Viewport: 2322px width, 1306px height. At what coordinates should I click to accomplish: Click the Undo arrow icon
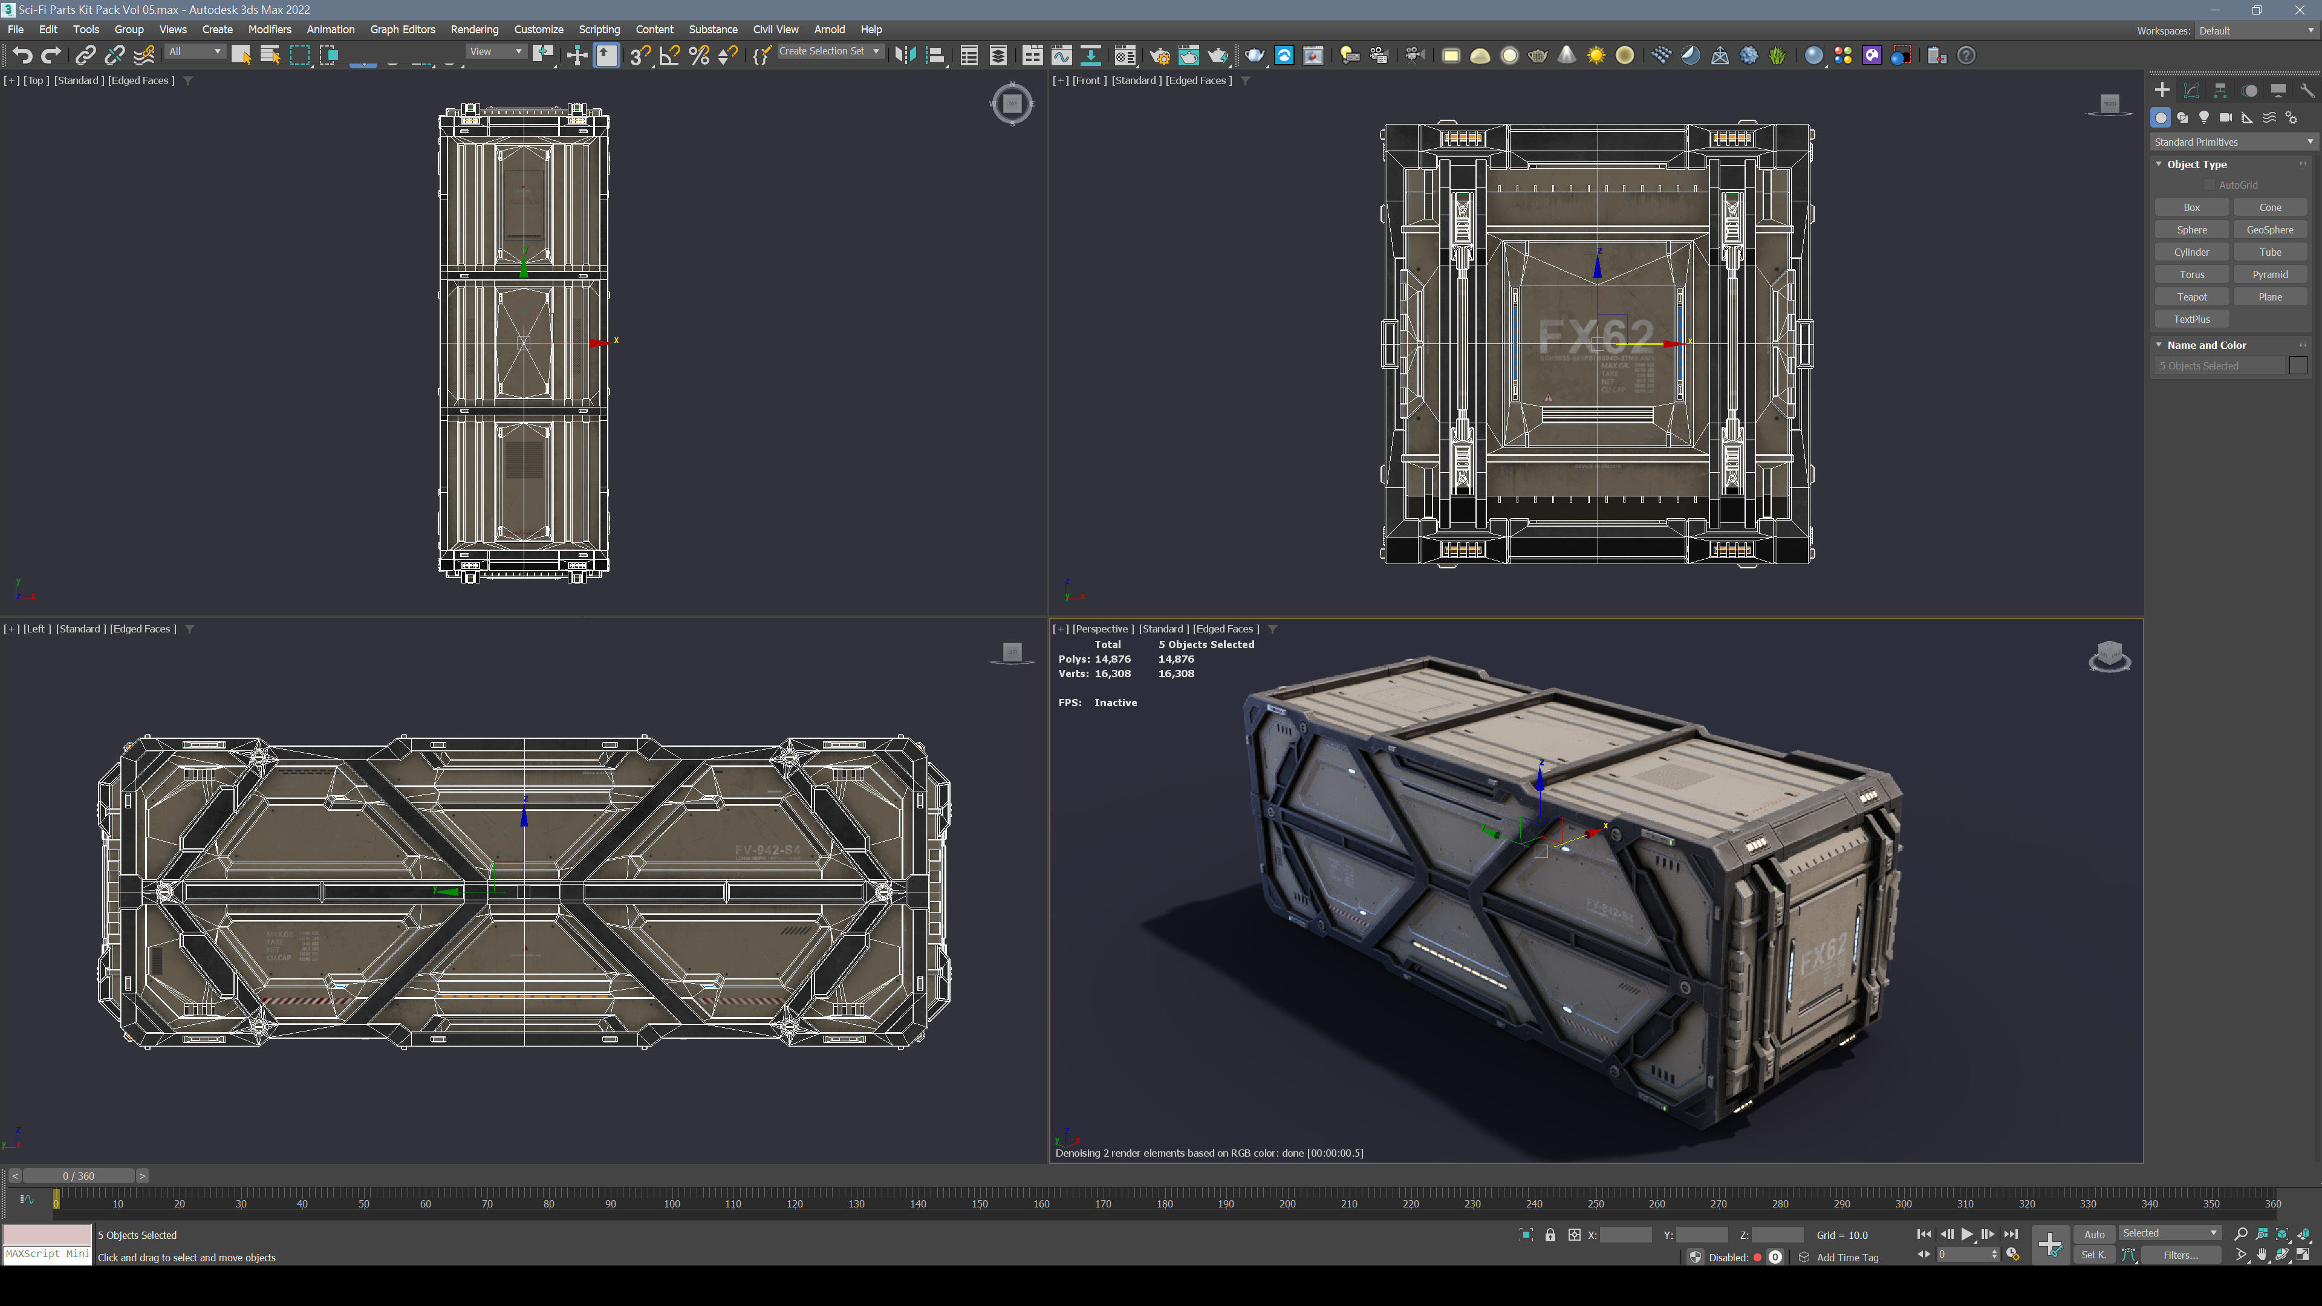[x=22, y=55]
